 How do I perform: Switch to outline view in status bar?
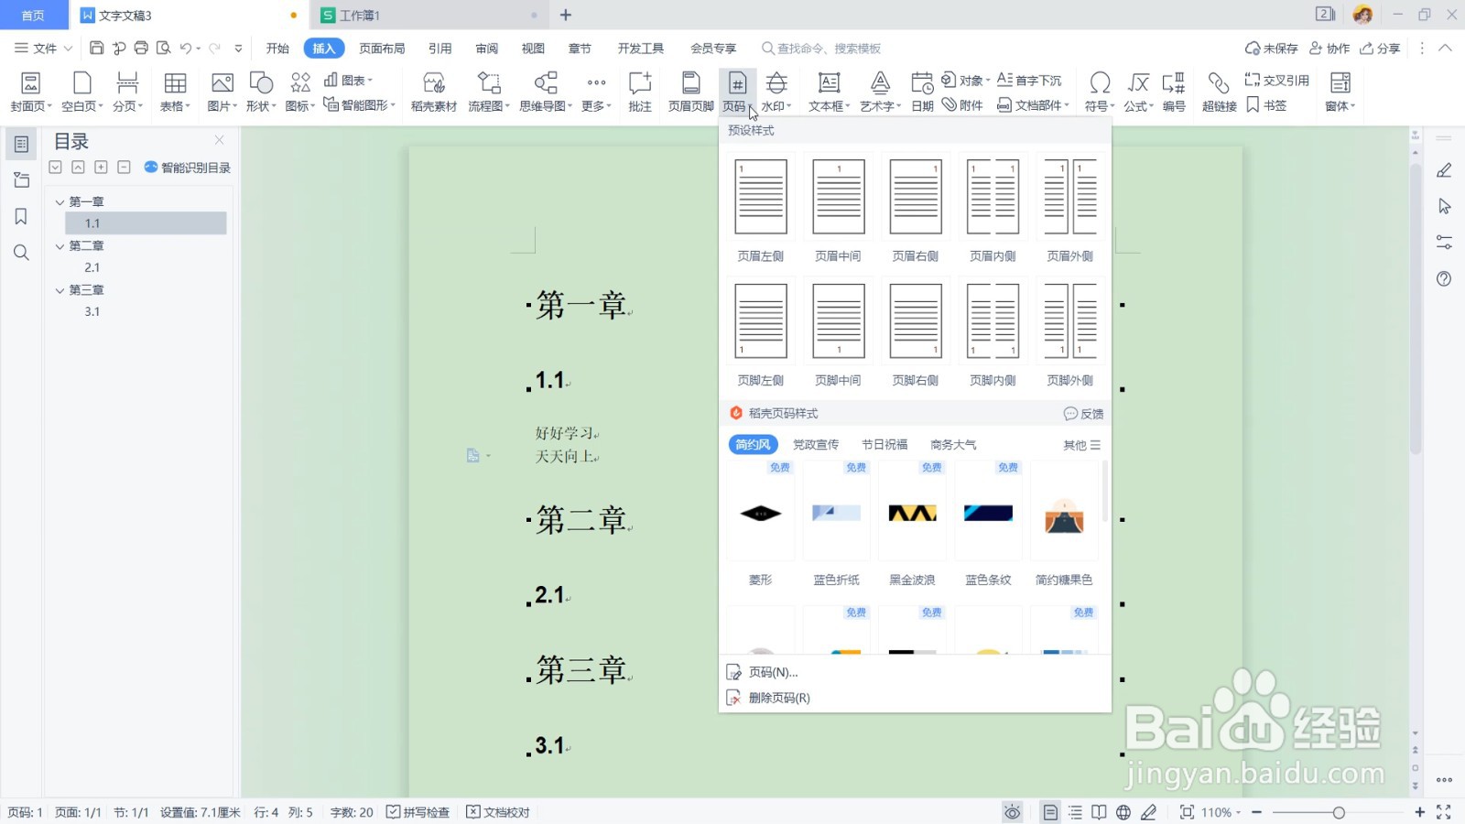pyautogui.click(x=1075, y=812)
